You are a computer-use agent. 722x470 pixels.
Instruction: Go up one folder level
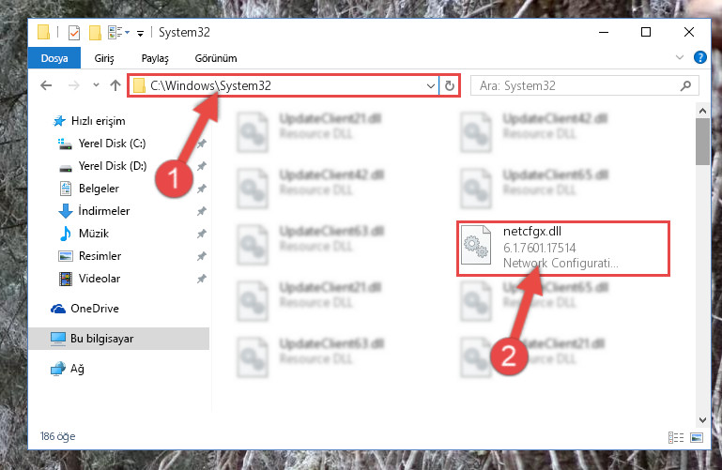click(x=115, y=85)
